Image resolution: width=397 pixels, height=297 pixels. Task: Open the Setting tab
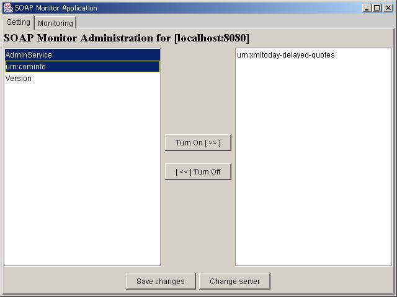(19, 22)
